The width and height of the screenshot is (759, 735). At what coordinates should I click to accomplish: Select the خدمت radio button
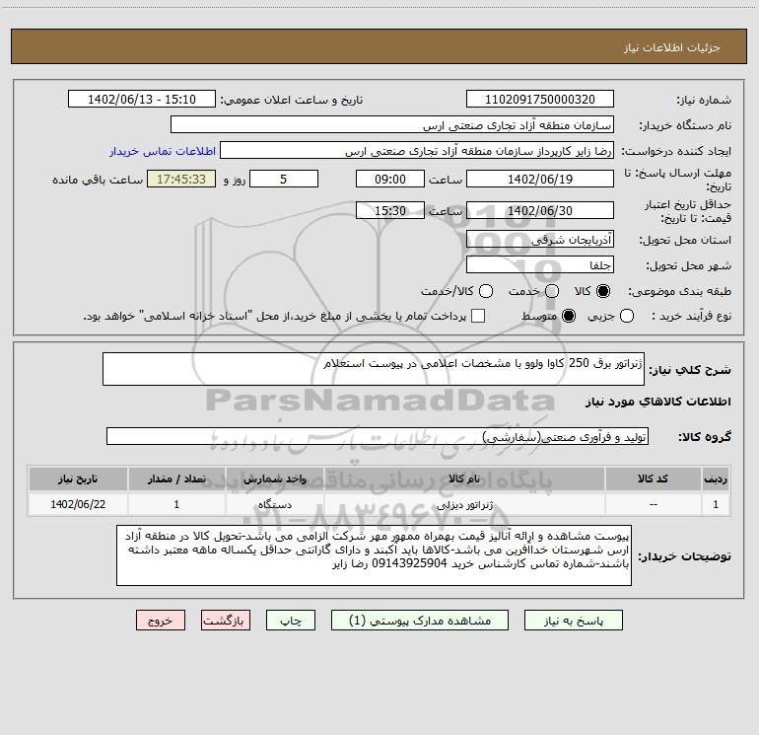coord(552,291)
